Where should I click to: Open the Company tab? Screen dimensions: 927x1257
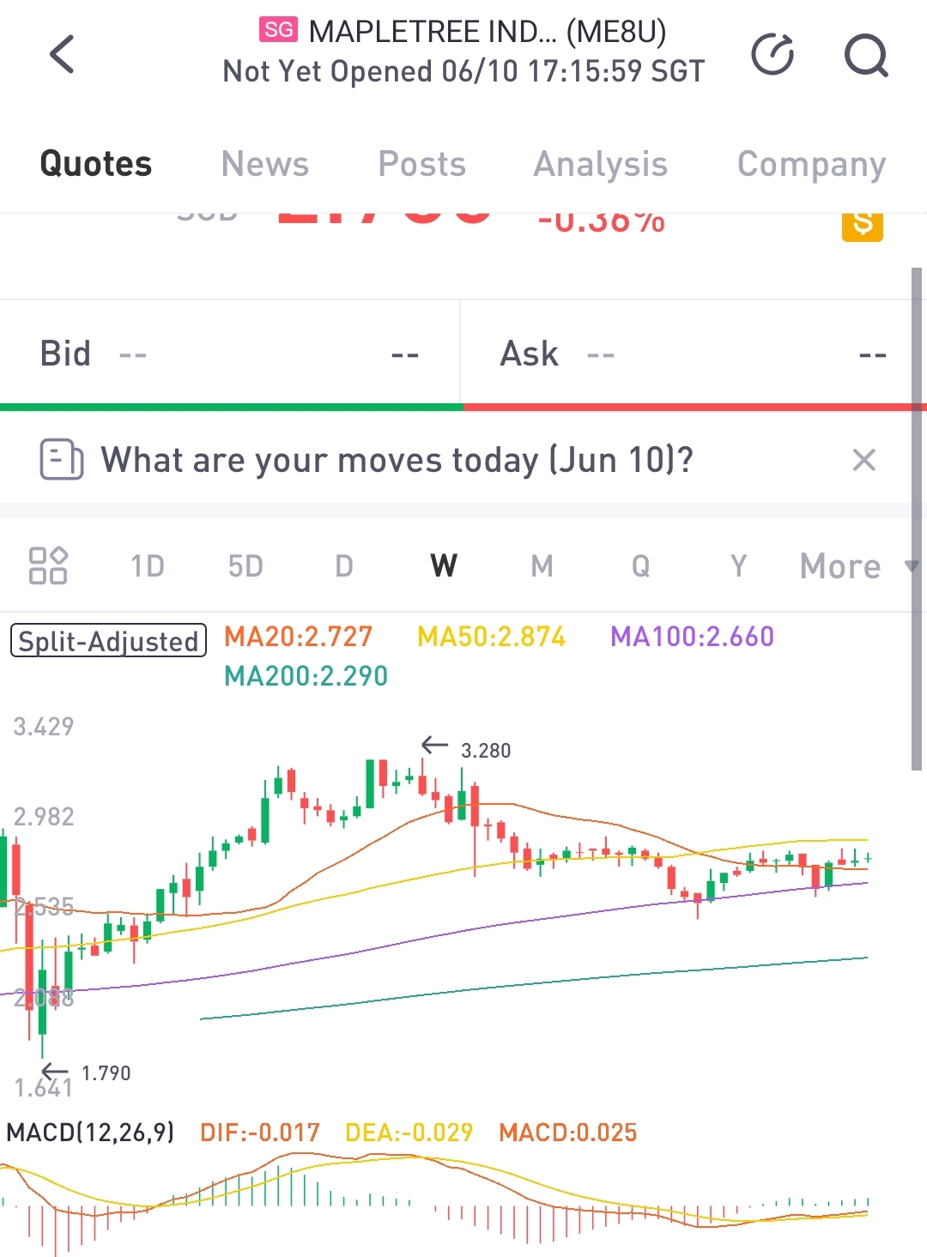pyautogui.click(x=811, y=164)
